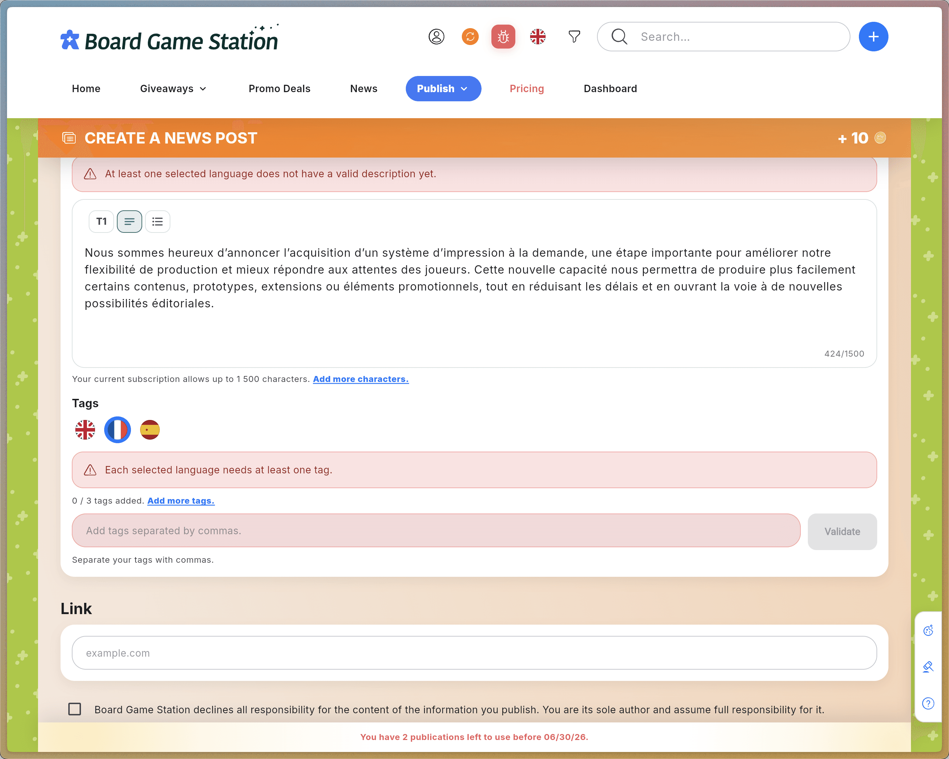Click the Add more tags link
Viewport: 949px width, 759px height.
(x=181, y=501)
